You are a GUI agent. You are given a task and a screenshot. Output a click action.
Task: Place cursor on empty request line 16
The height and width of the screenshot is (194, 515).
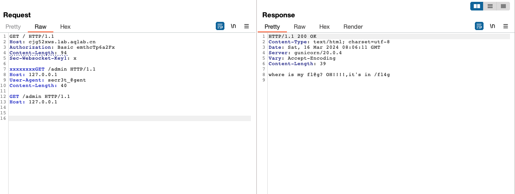(128, 118)
